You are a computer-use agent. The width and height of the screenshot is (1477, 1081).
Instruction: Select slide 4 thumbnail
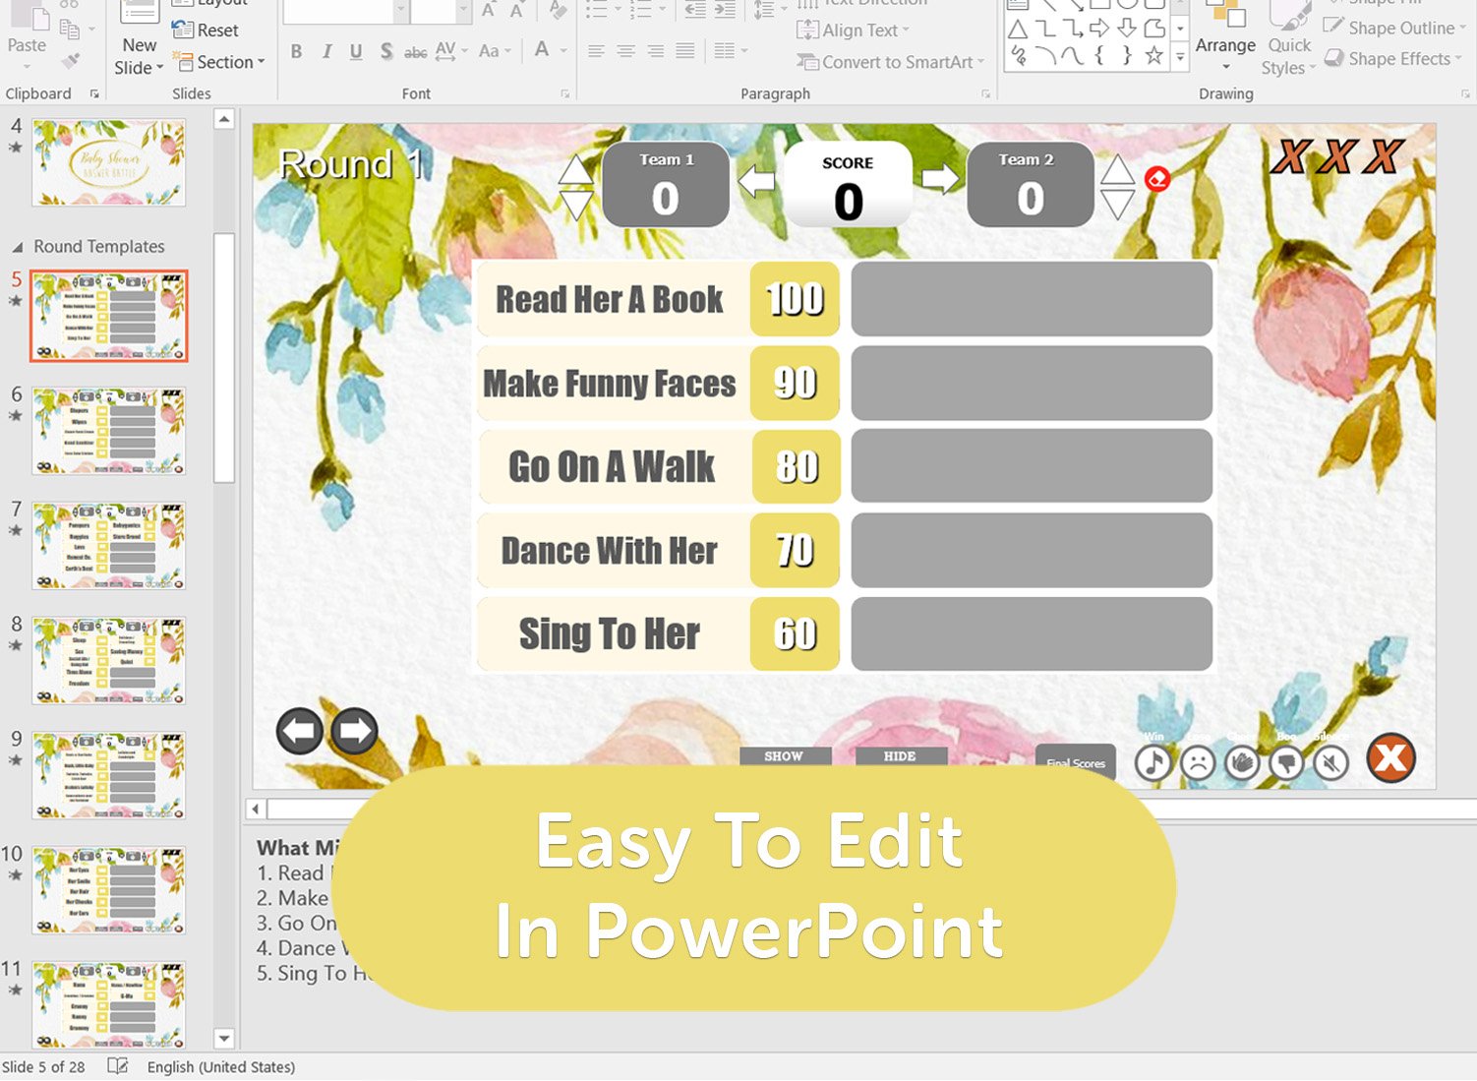coord(108,161)
